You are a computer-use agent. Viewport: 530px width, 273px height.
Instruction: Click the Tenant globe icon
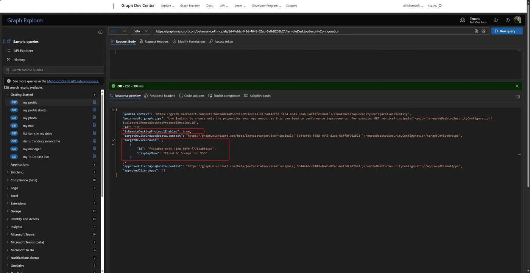(x=463, y=20)
